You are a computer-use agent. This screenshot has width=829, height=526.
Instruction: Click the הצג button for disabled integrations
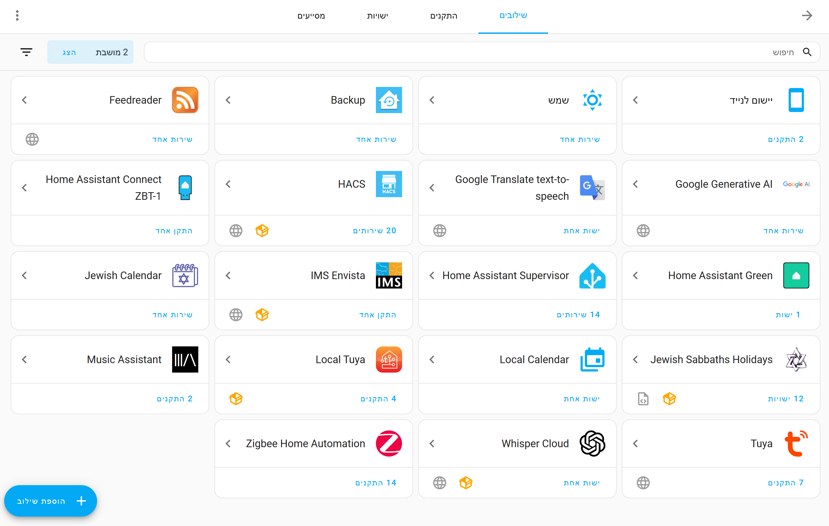[x=69, y=52]
